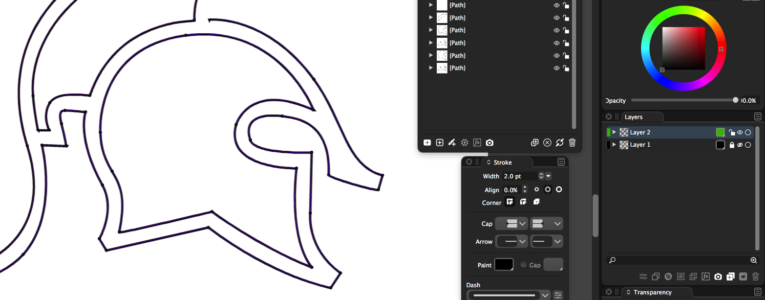765x300 pixels.
Task: Click the trash icon in the paths panel
Action: click(572, 143)
